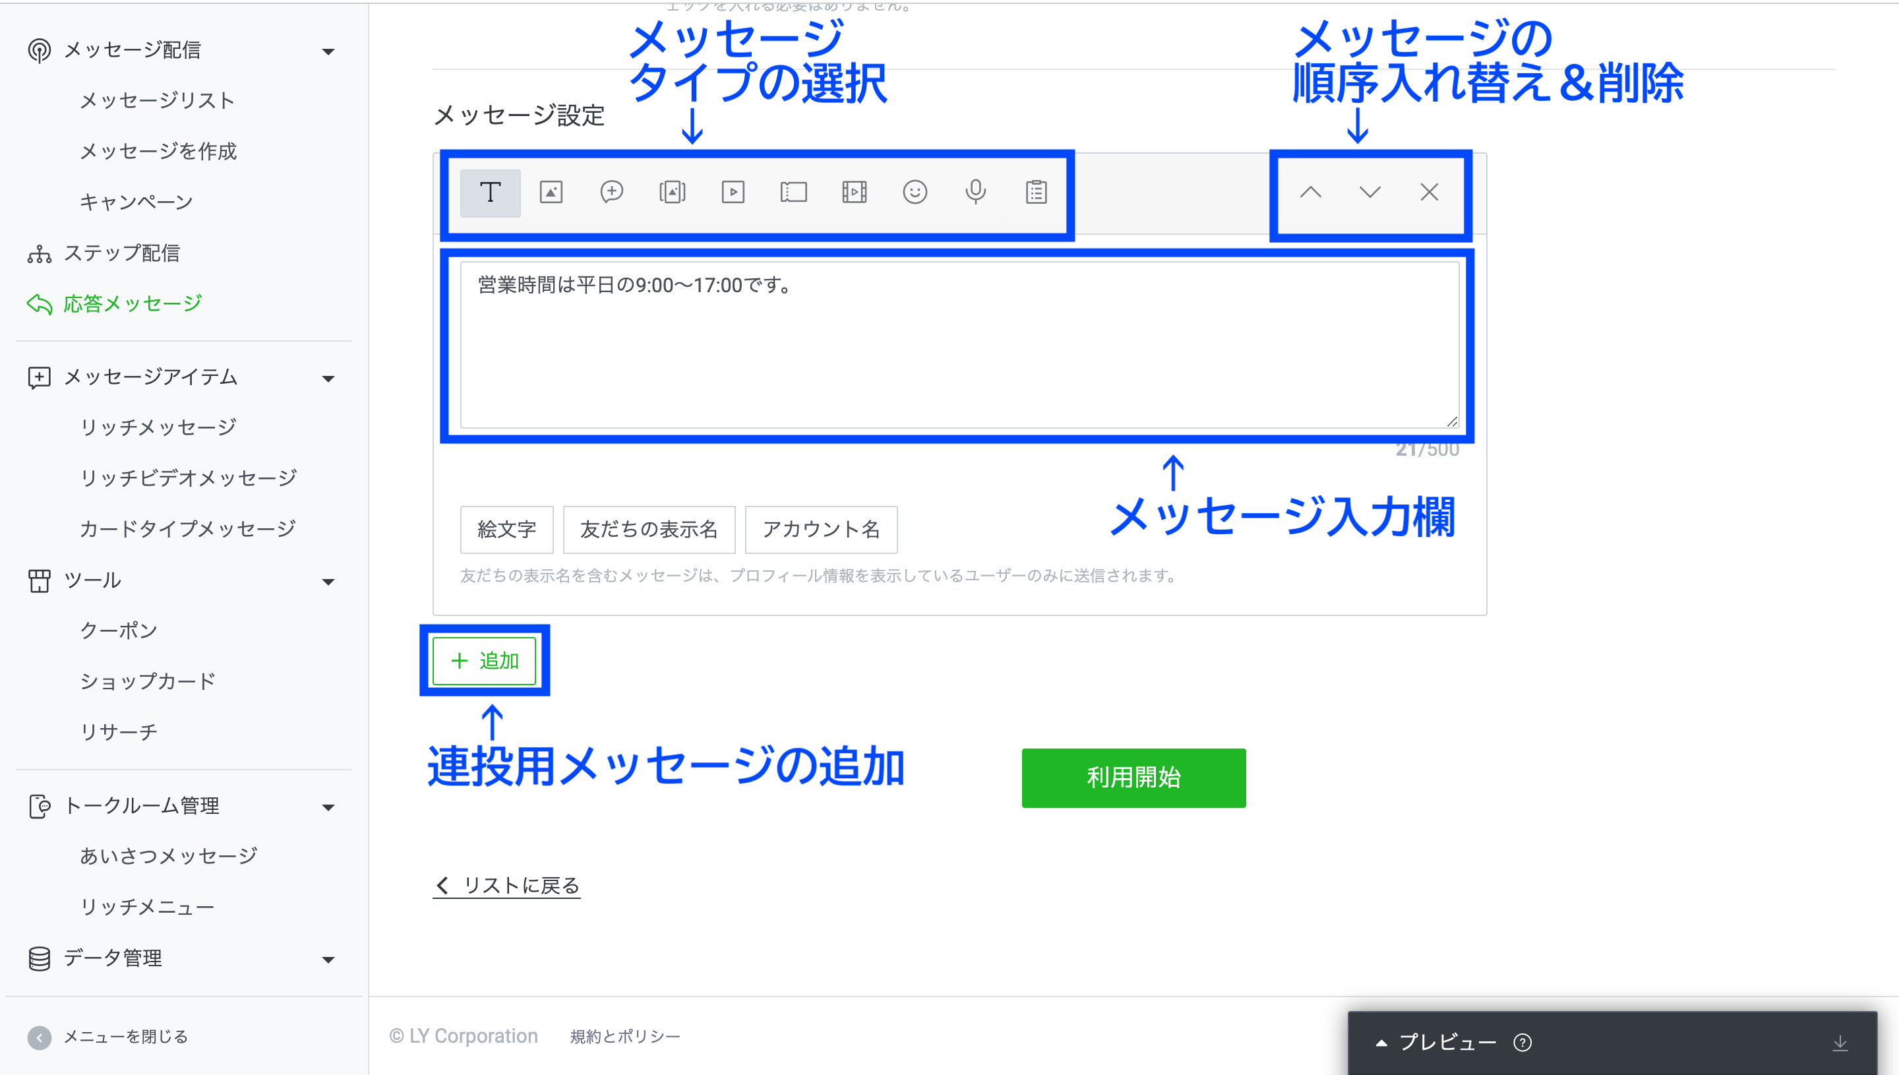Choose the coupon message type icon
Image resolution: width=1899 pixels, height=1075 pixels.
793,193
